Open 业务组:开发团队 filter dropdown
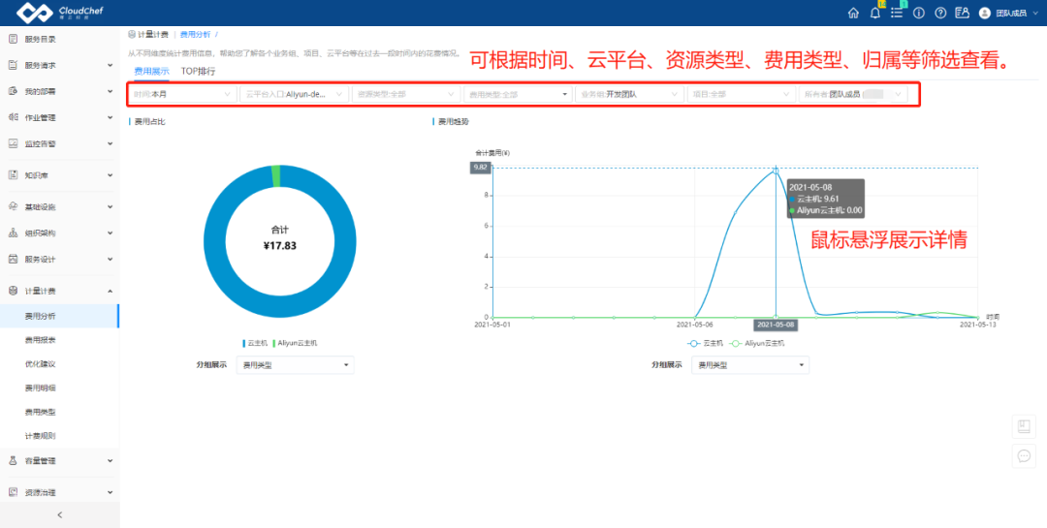Image resolution: width=1047 pixels, height=528 pixels. click(630, 94)
